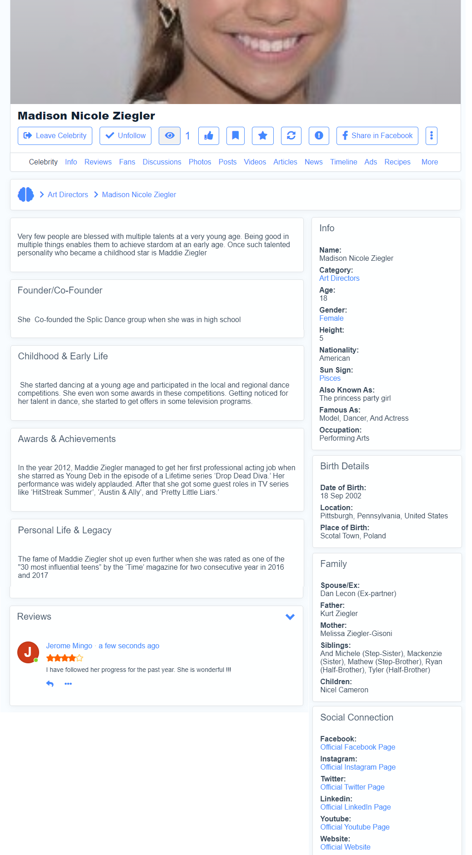Image resolution: width=472 pixels, height=855 pixels.
Task: Switch to the Photos tab
Action: coord(200,162)
